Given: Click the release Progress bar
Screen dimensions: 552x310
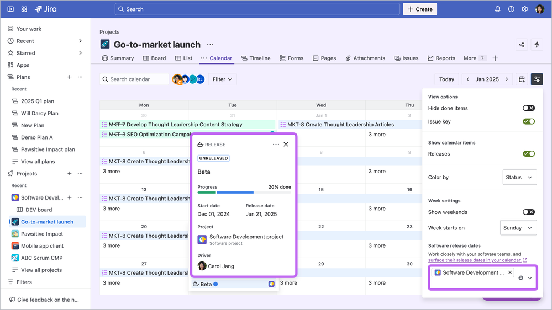Looking at the screenshot, I should 244,193.
